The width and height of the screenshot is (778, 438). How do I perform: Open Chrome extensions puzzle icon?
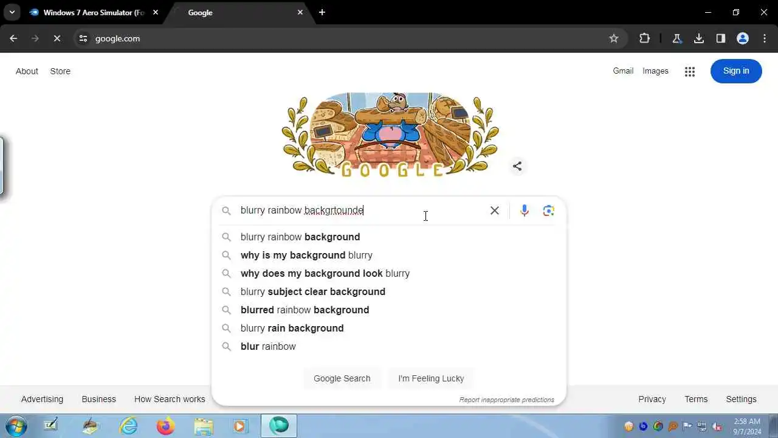pos(644,38)
